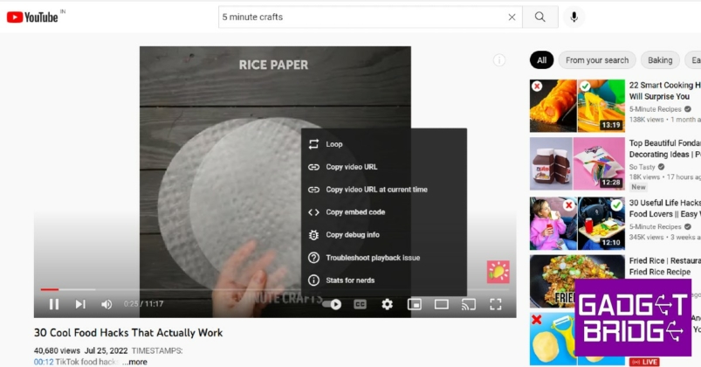Click the 0:25 / 11:17 time display

(143, 304)
